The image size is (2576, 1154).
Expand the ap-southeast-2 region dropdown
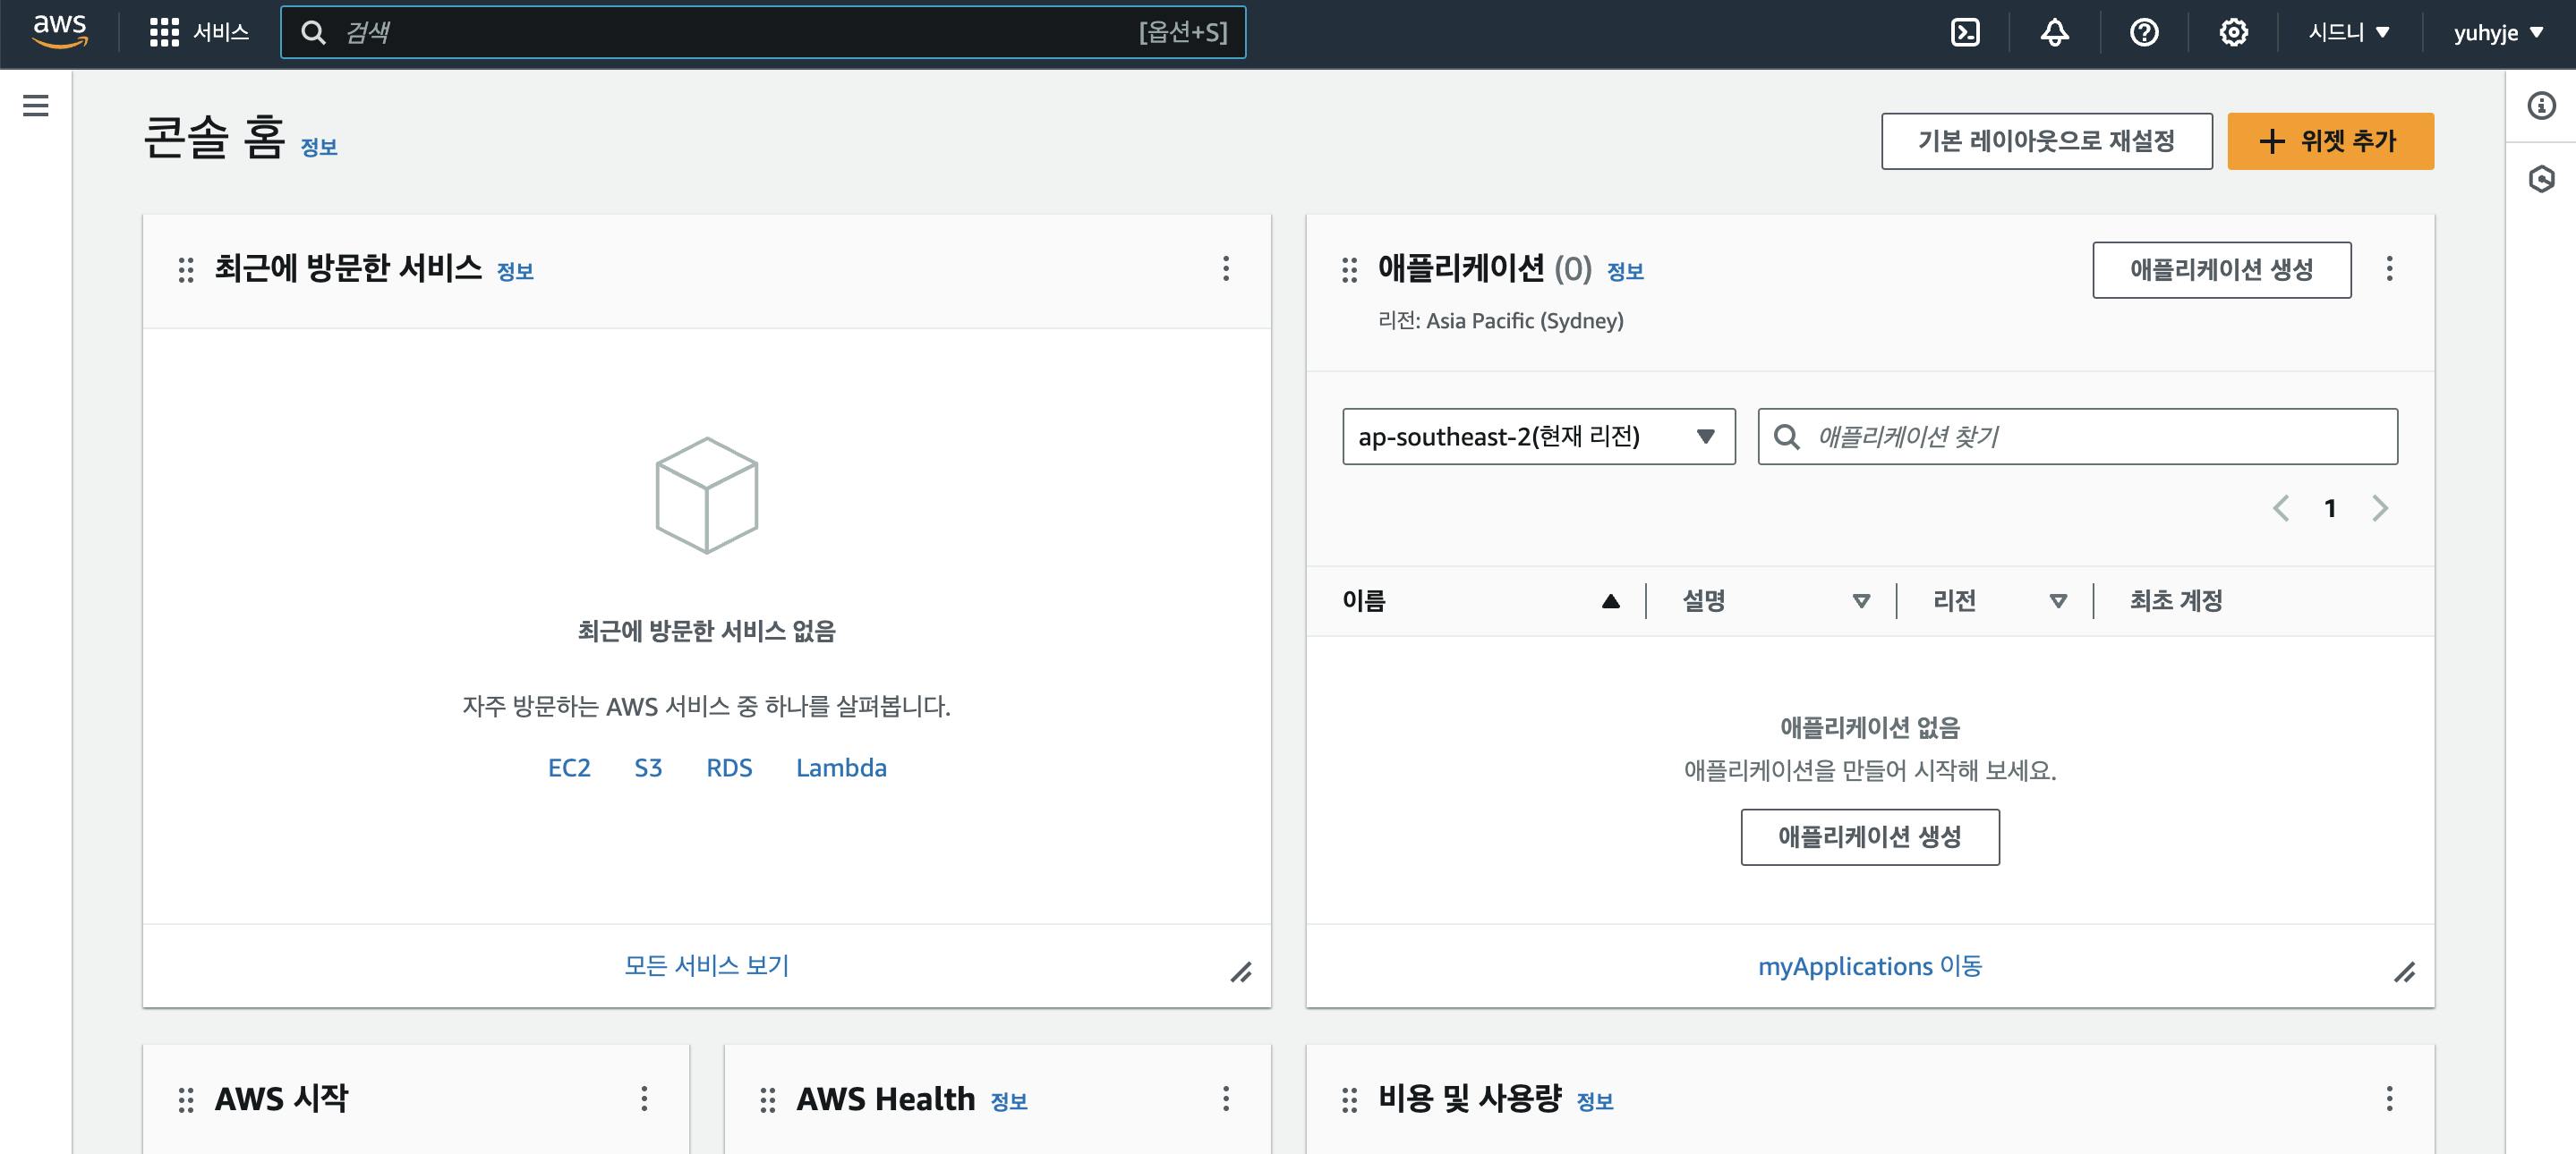[x=1538, y=436]
